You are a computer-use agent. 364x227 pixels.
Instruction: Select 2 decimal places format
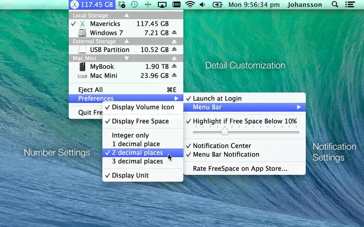coord(143,153)
